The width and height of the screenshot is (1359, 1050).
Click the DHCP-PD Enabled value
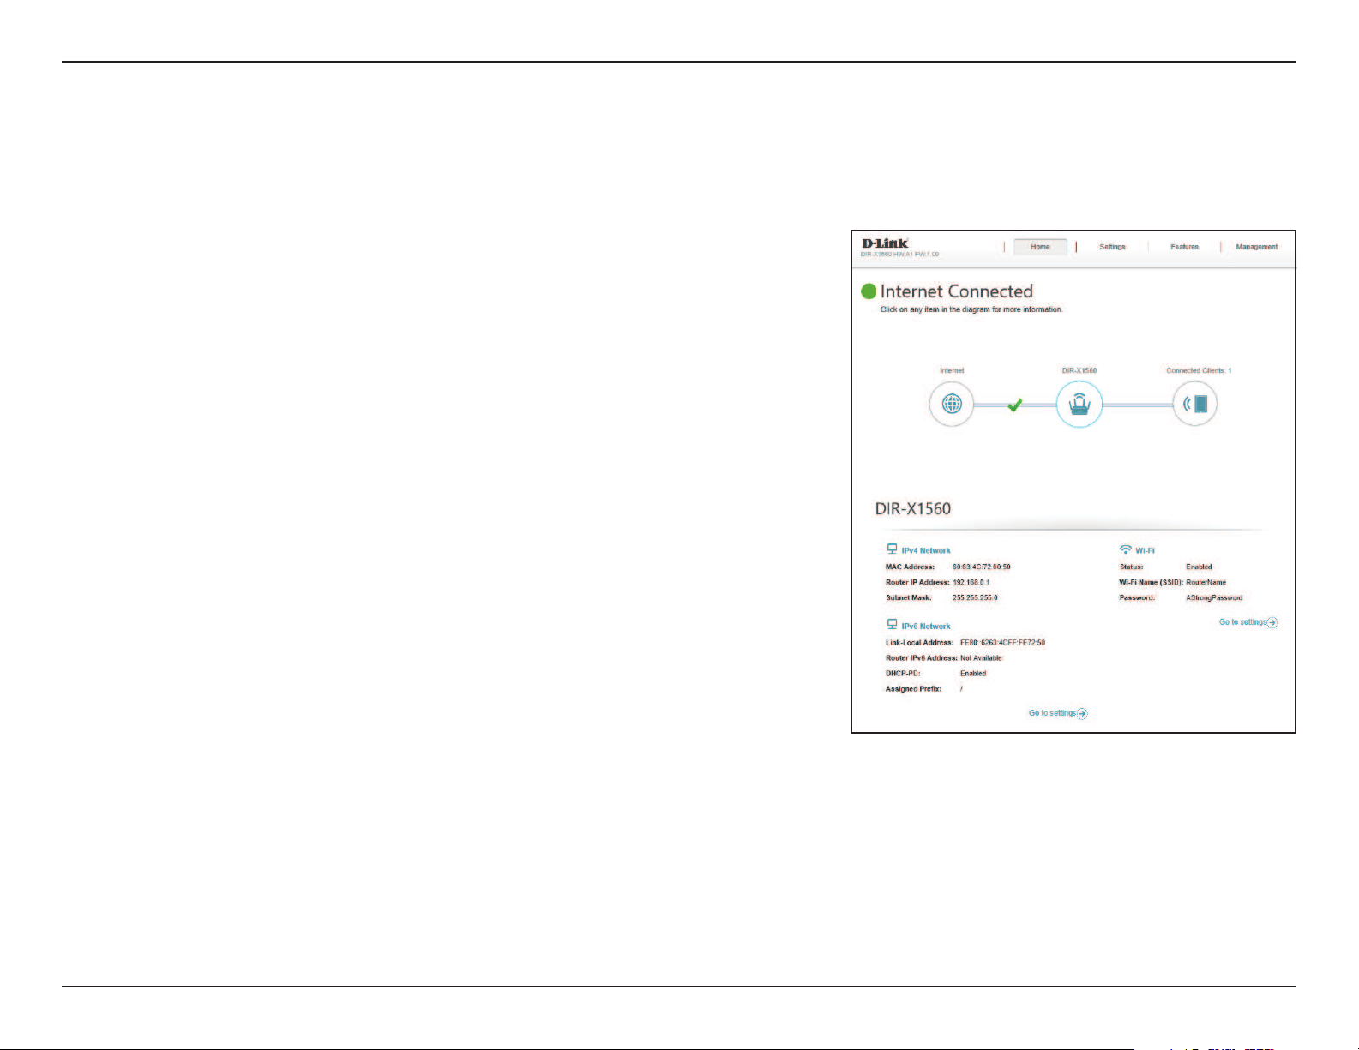coord(973,673)
